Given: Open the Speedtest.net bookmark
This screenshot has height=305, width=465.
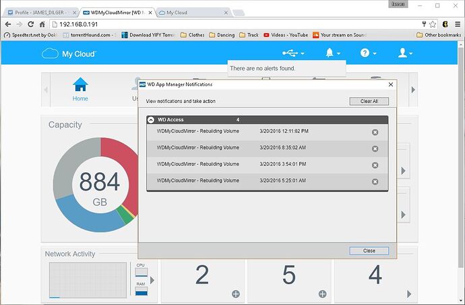Looking at the screenshot, I should tap(30, 35).
